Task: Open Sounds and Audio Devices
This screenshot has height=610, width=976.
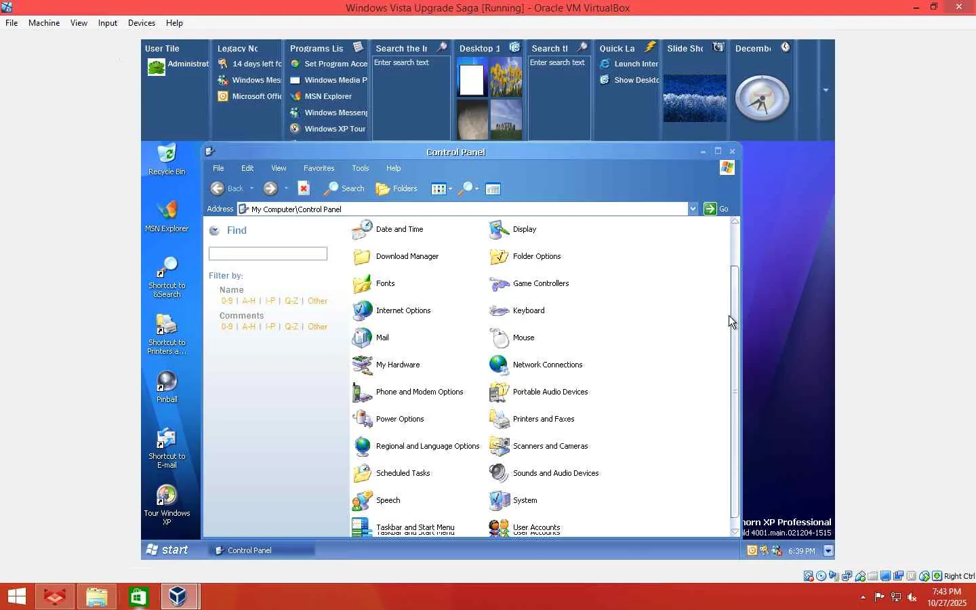Action: point(544,473)
